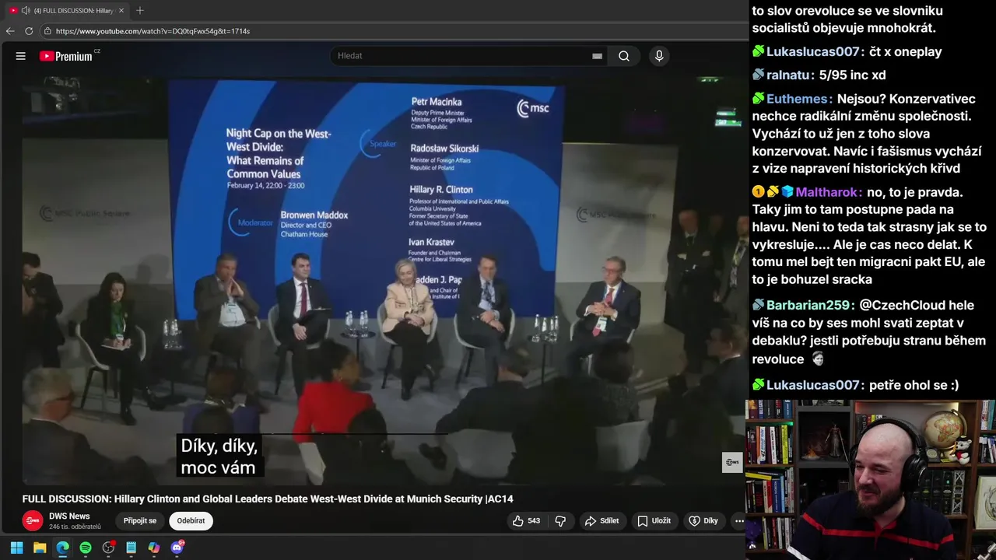Click Připojit se join button
Screen dimensions: 996x560
pyautogui.click(x=140, y=521)
